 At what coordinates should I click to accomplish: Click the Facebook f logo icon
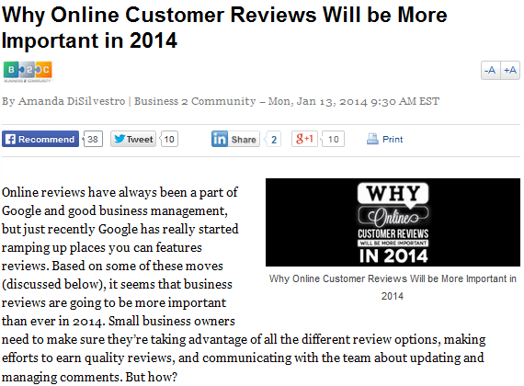coord(10,139)
